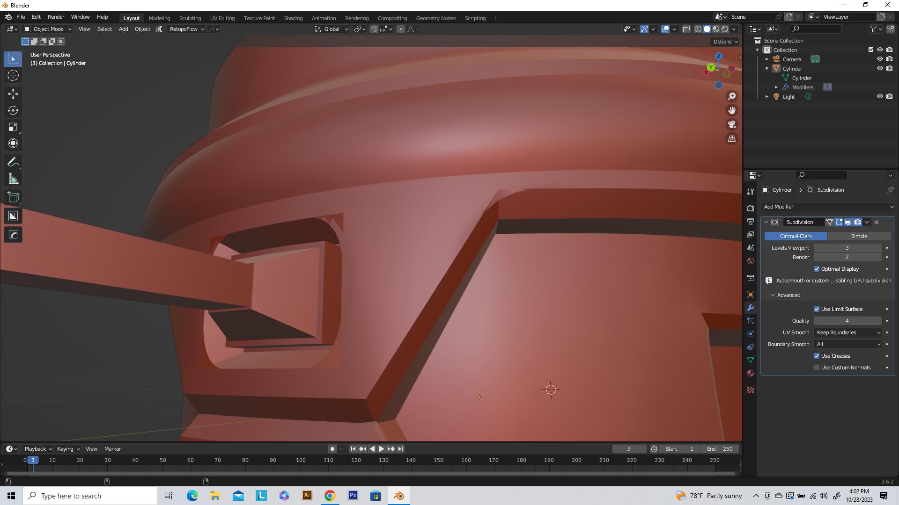The height and width of the screenshot is (505, 899).
Task: Open the Render properties tab icon
Action: tap(751, 208)
